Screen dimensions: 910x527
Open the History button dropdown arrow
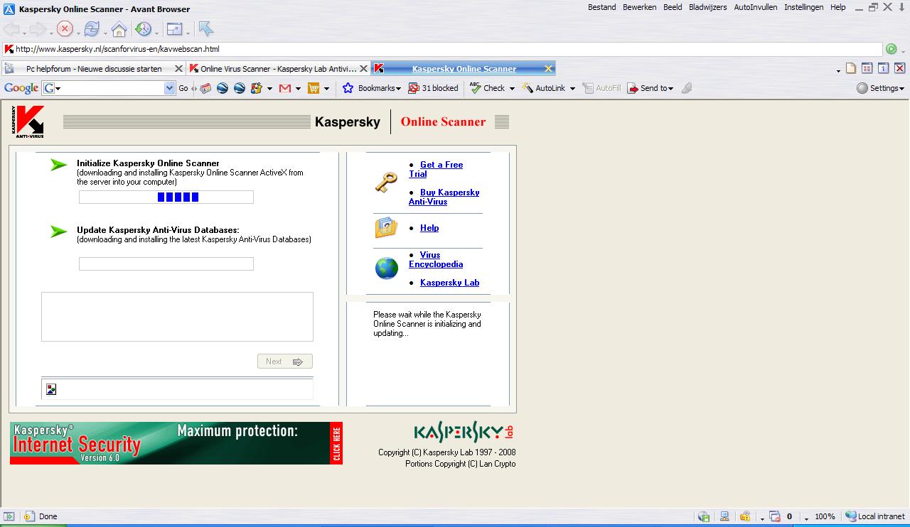point(156,33)
